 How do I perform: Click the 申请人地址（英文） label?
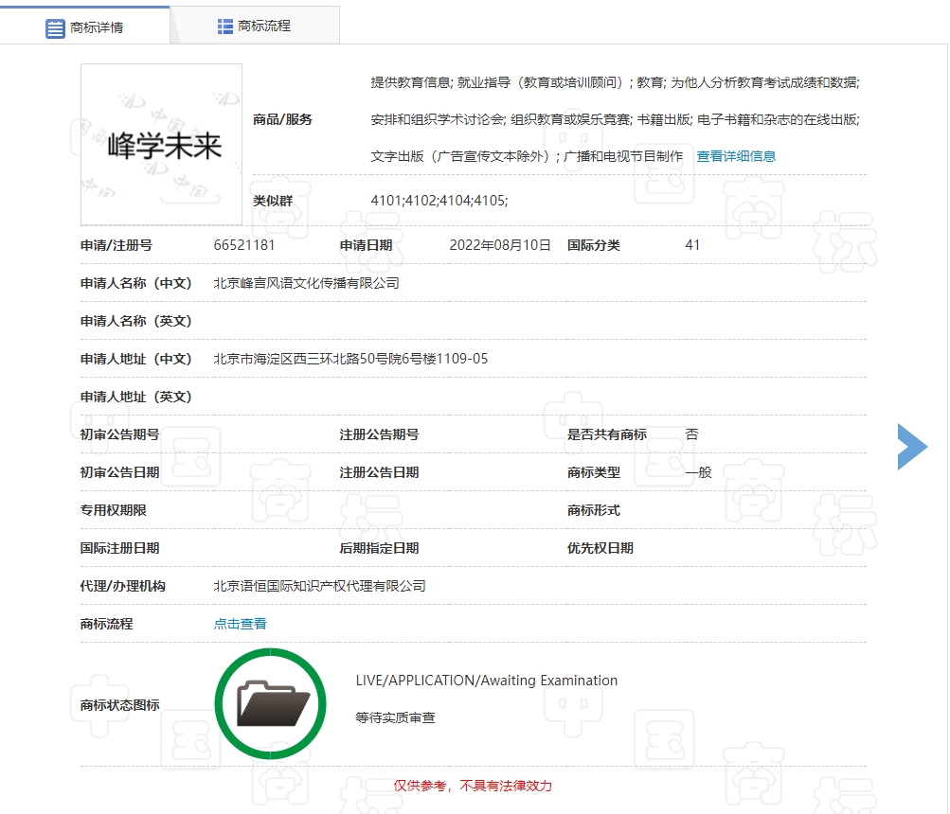coord(136,397)
